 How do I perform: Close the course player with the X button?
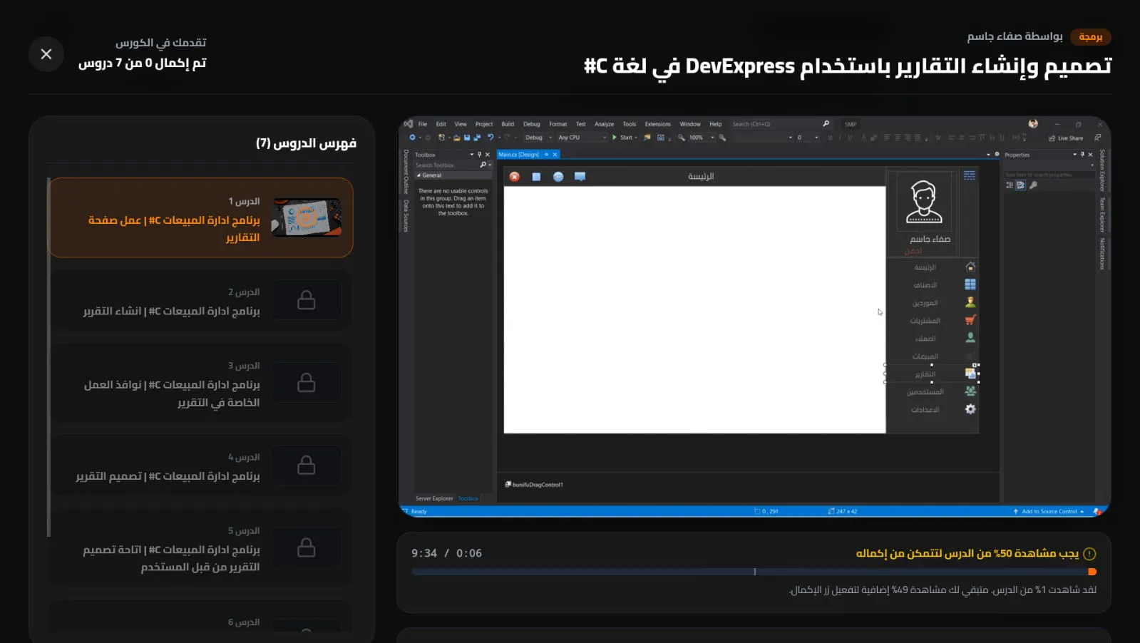click(x=46, y=54)
